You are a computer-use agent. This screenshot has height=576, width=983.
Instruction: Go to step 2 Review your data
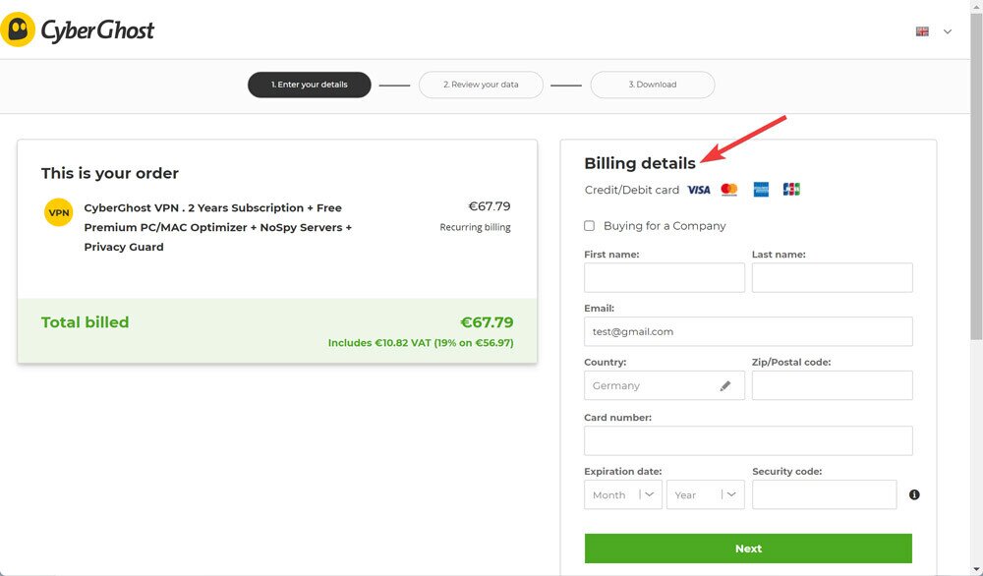[481, 85]
